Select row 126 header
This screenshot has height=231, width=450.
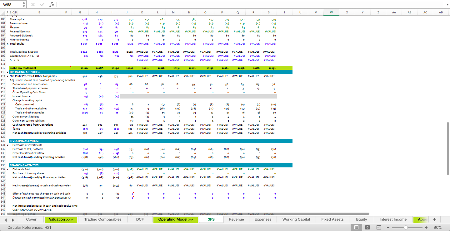coord(3,125)
